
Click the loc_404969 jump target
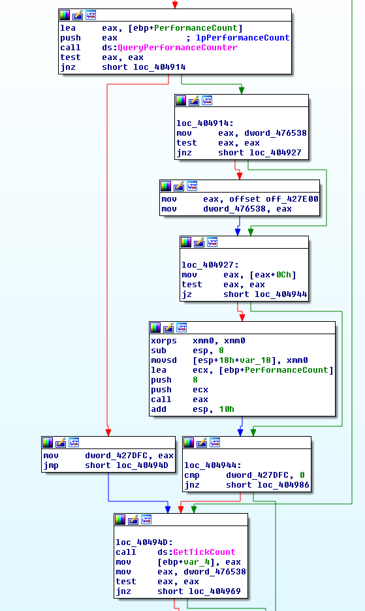tap(214, 591)
